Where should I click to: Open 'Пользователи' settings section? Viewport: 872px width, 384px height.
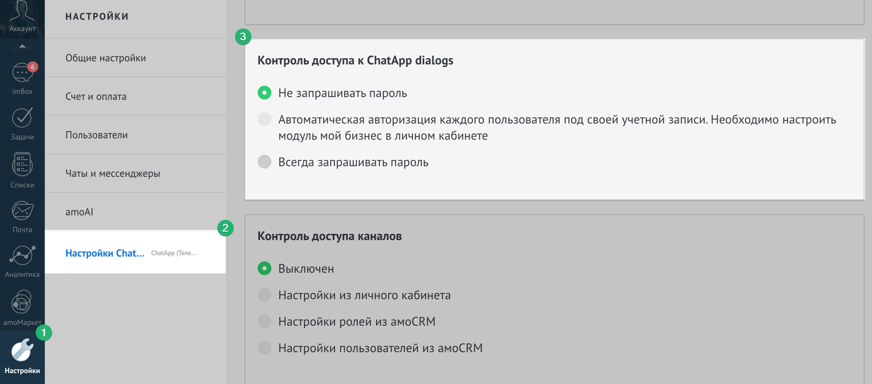coord(96,135)
